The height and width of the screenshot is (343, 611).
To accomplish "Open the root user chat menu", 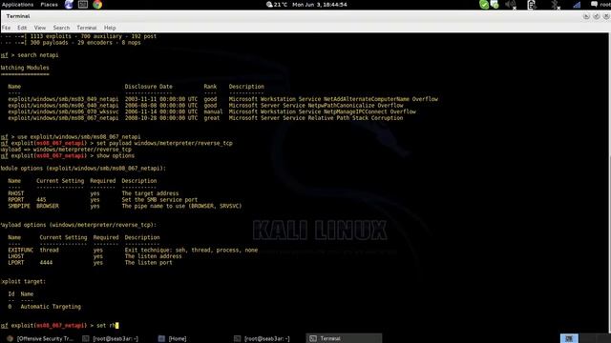I will click(600, 5).
